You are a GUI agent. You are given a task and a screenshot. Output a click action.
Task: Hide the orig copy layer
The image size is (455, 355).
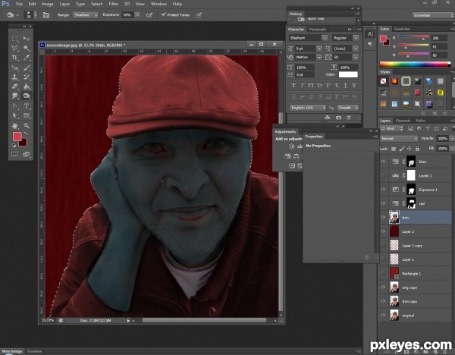tap(383, 287)
